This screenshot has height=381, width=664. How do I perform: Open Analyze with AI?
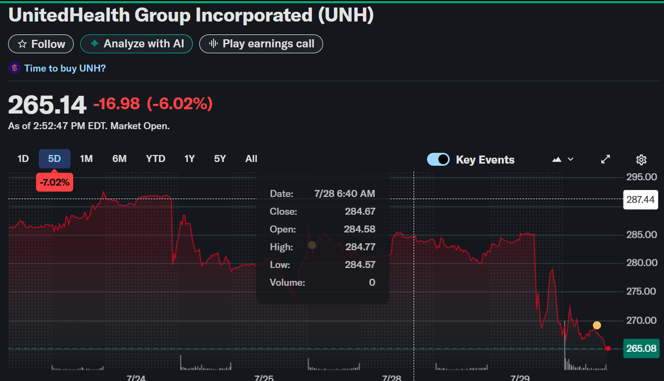137,44
